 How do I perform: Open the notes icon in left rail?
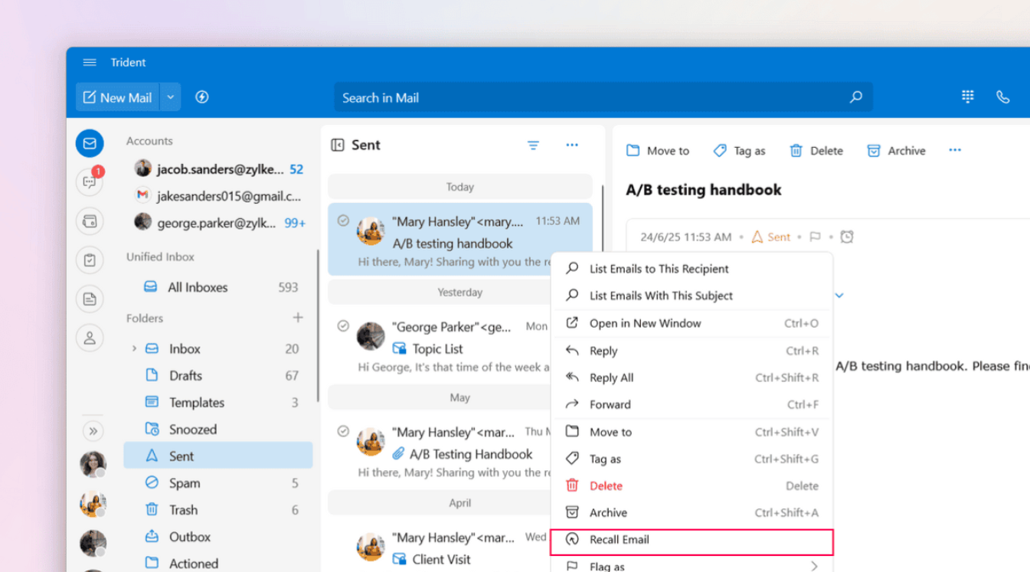[x=90, y=299]
